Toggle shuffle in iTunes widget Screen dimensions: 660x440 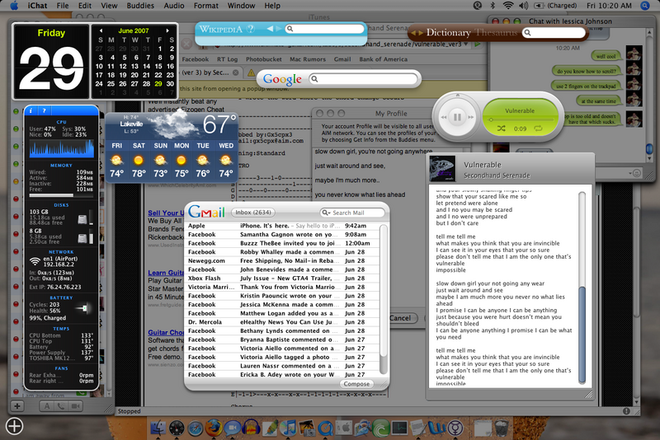(x=501, y=129)
